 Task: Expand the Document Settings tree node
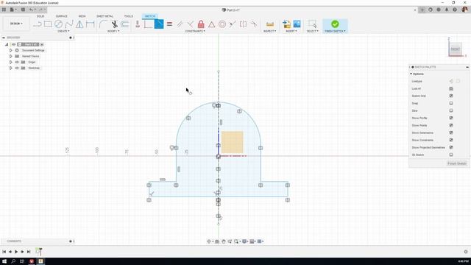(11, 51)
